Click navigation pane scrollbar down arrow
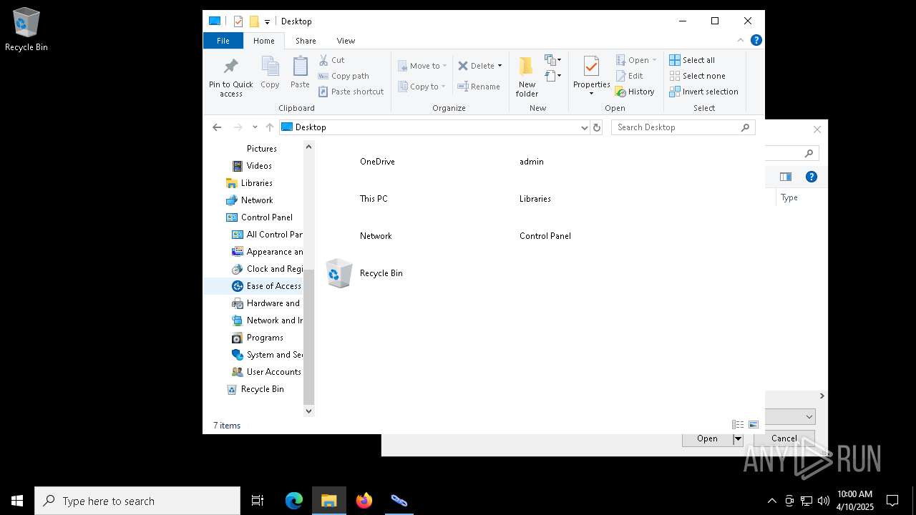The width and height of the screenshot is (916, 515). pyautogui.click(x=309, y=411)
